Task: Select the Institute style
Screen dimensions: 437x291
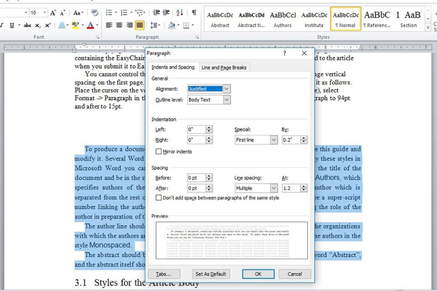Action: click(x=314, y=19)
